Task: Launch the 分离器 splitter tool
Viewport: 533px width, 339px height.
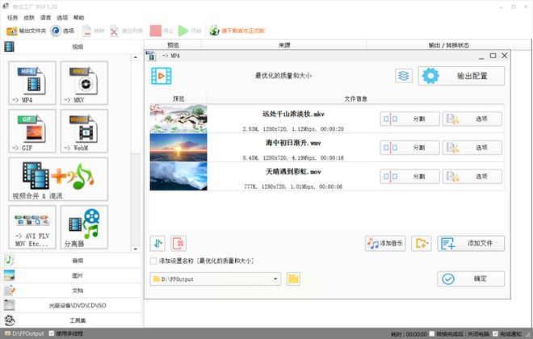Action: point(83,227)
